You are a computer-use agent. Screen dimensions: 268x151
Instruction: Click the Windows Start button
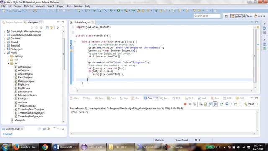[5, 147]
